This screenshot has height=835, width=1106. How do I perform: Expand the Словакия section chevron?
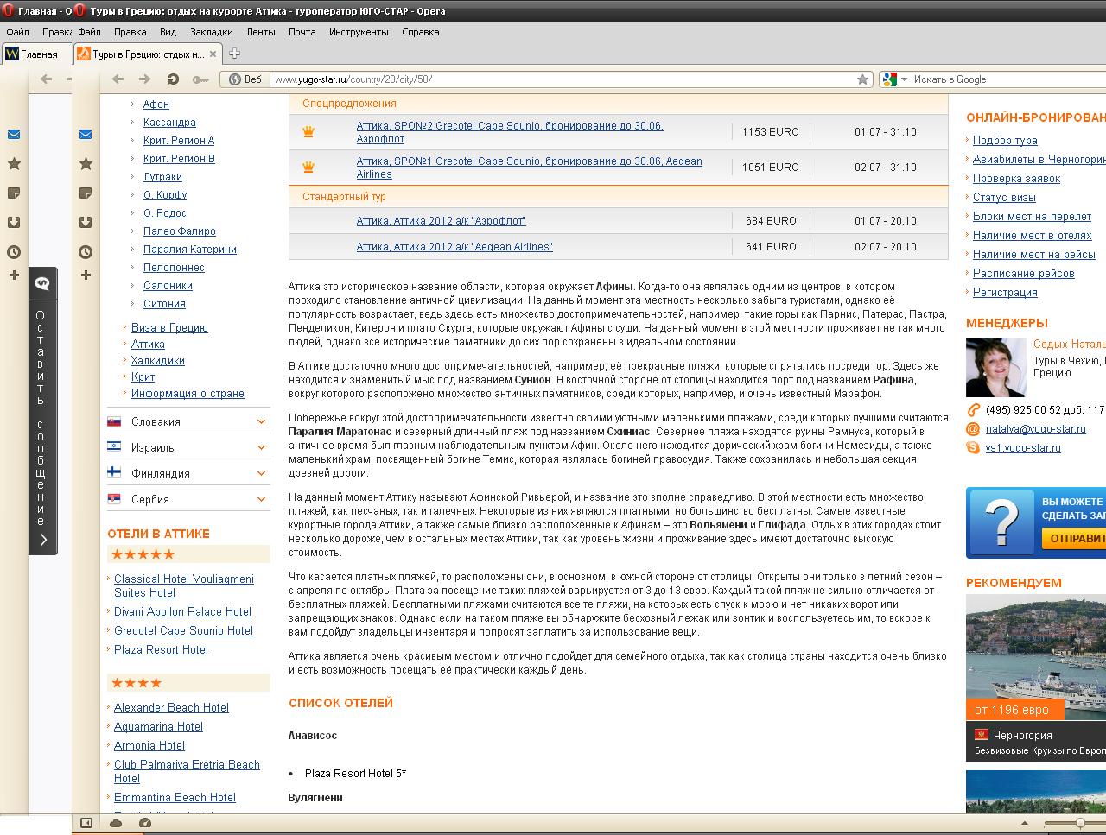coord(261,421)
